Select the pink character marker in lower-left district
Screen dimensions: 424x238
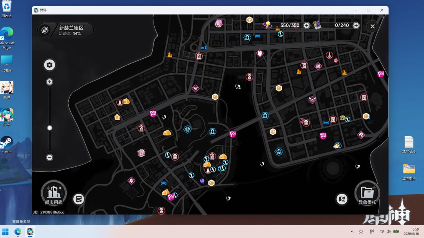(x=141, y=153)
